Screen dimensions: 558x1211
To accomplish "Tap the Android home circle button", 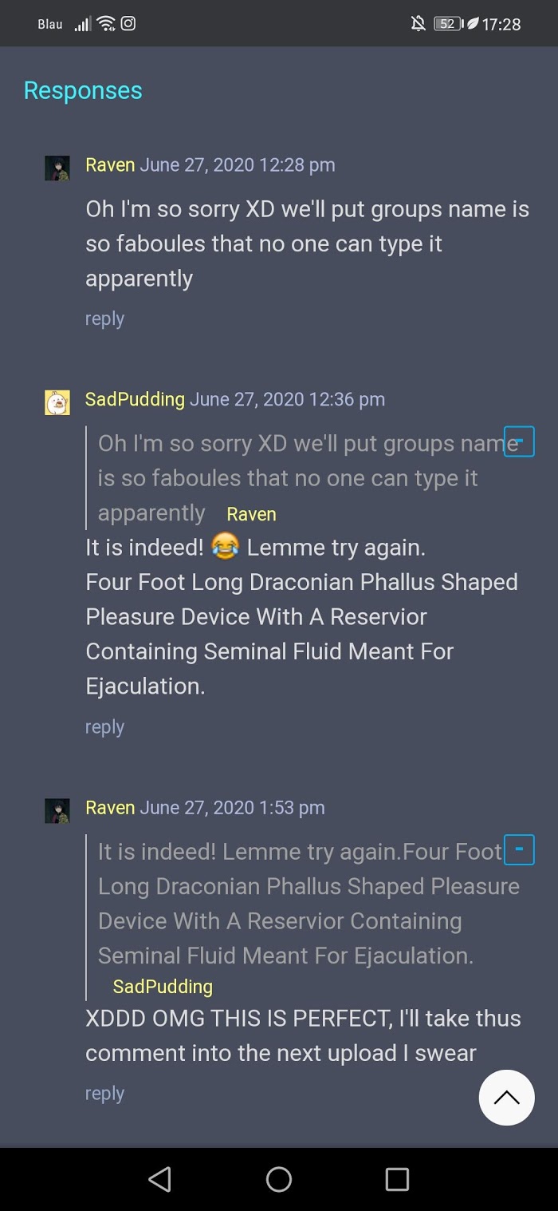I will point(279,1179).
